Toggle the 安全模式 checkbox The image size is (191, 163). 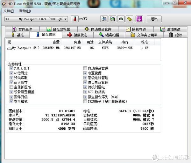coord(11,101)
